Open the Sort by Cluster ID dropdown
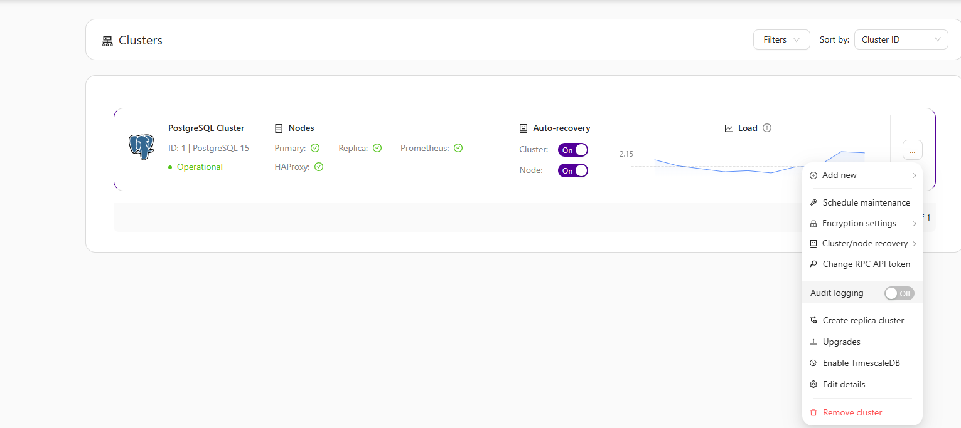Screen dimensions: 961x428 tap(901, 39)
